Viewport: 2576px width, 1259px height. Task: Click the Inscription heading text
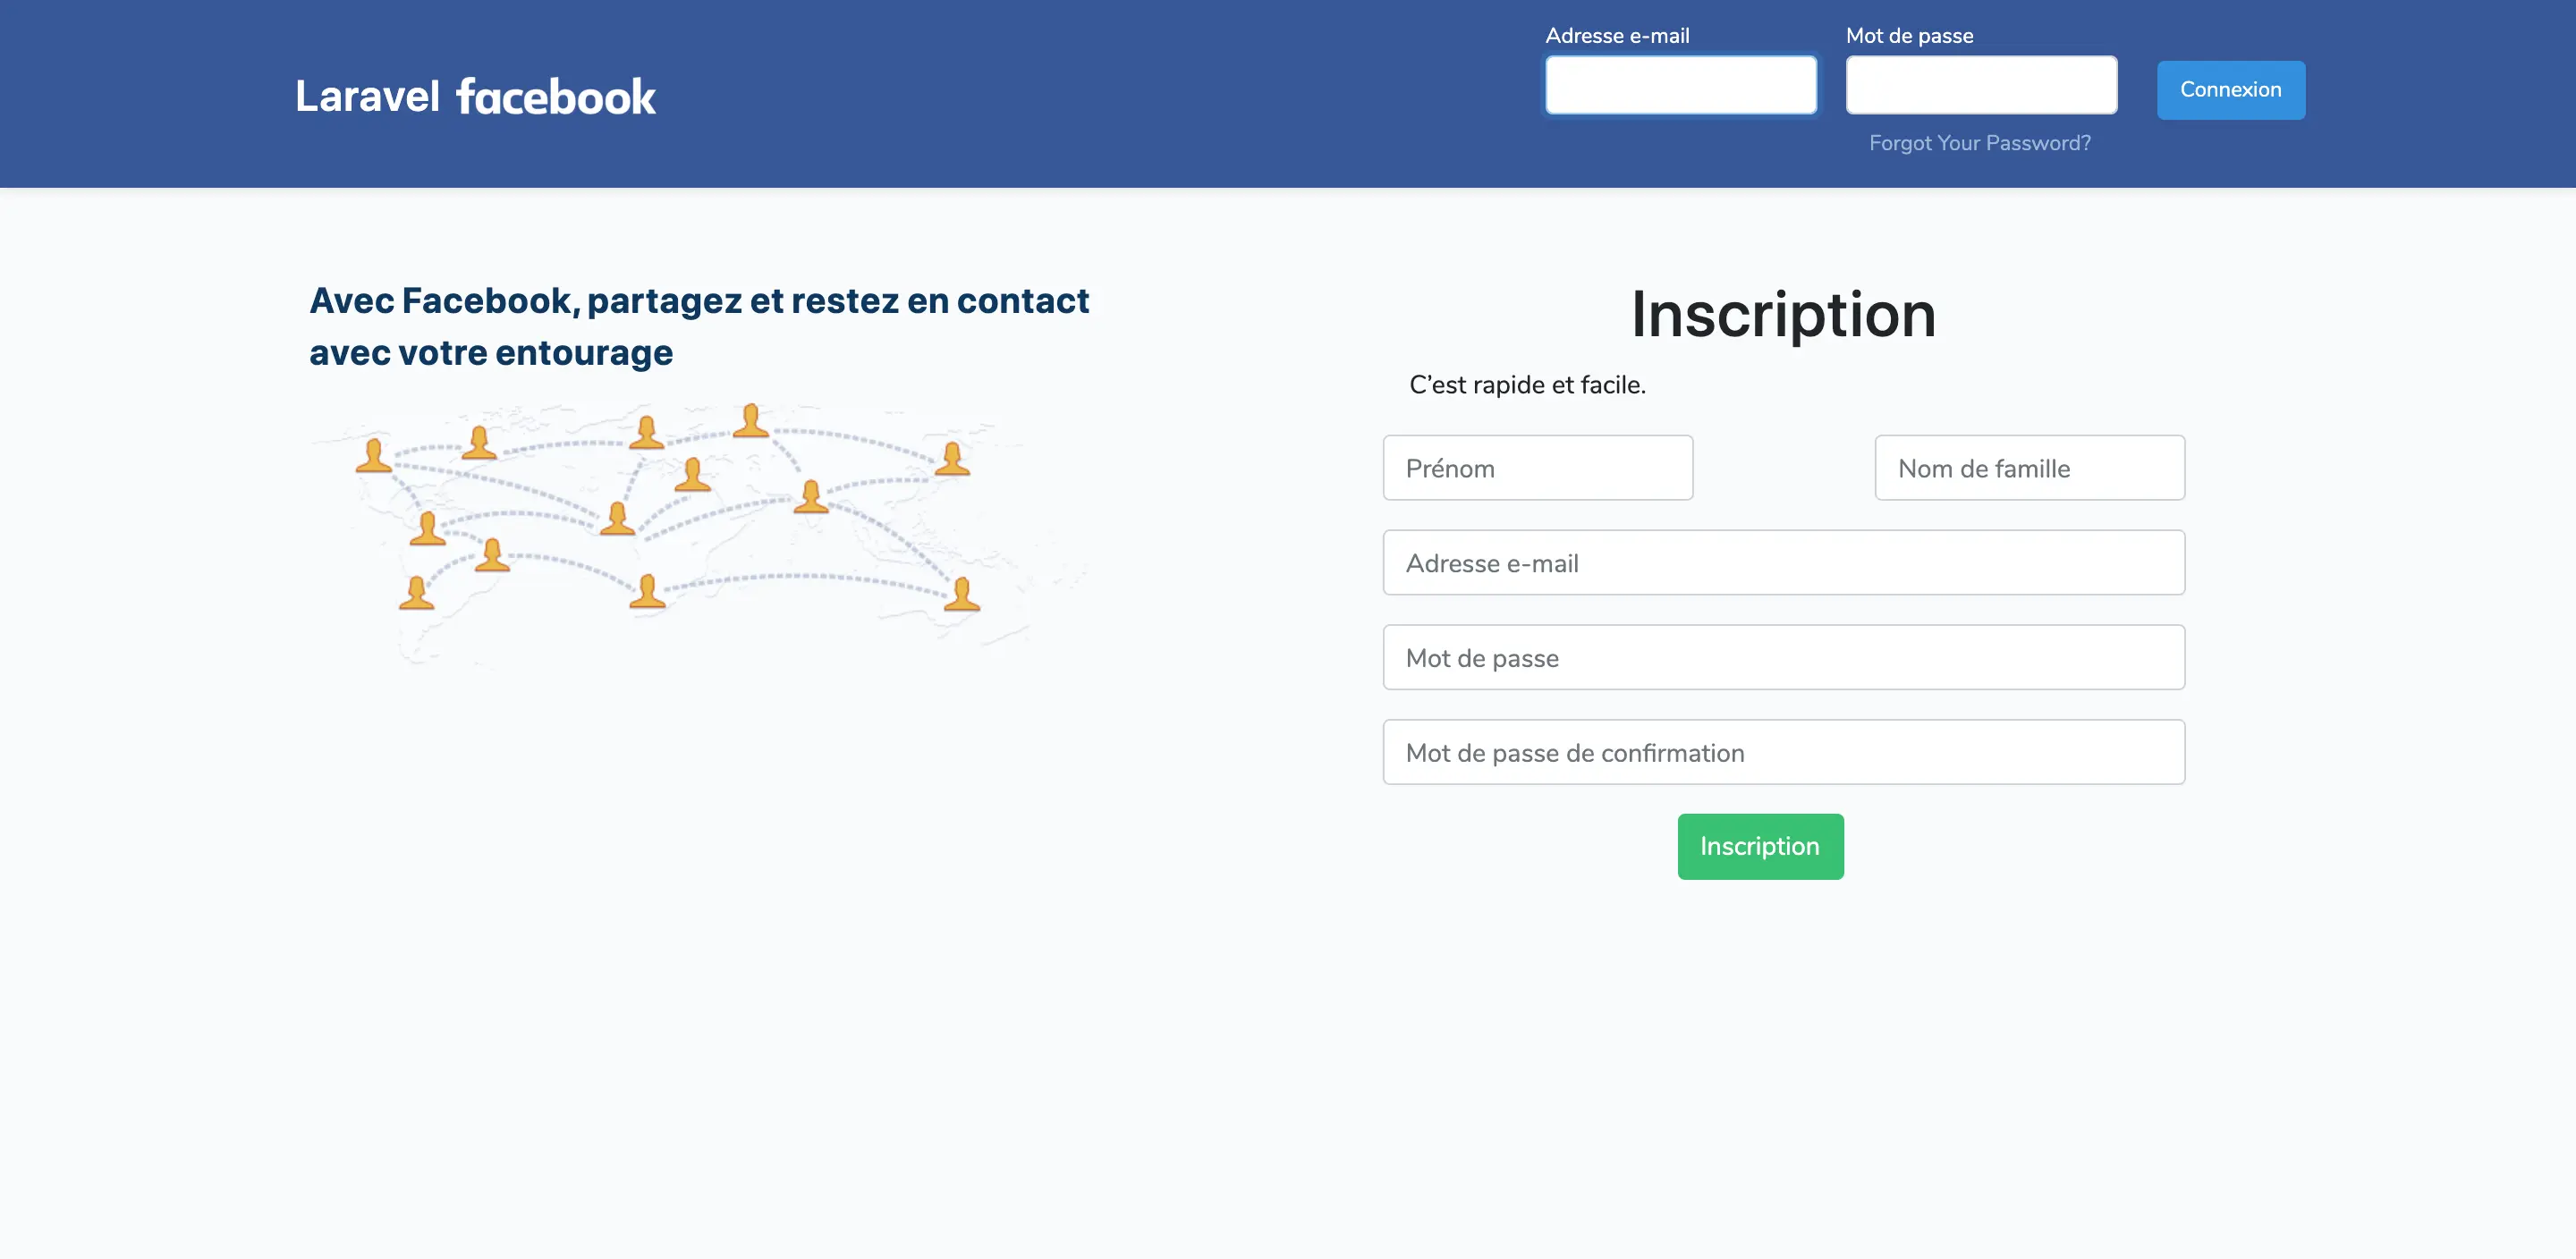pyautogui.click(x=1783, y=315)
